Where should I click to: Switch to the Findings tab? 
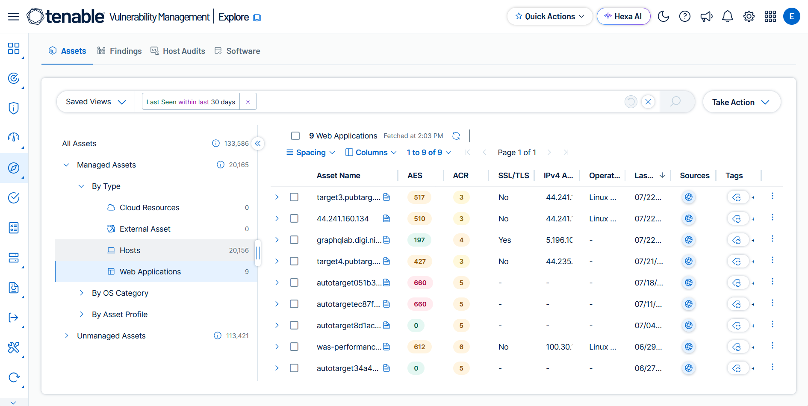click(119, 51)
